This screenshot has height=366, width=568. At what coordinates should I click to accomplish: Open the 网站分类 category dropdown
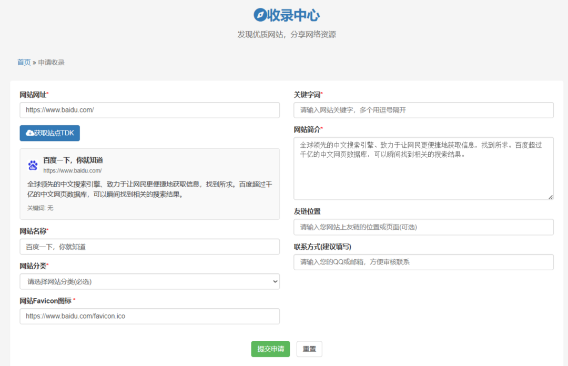(x=149, y=281)
